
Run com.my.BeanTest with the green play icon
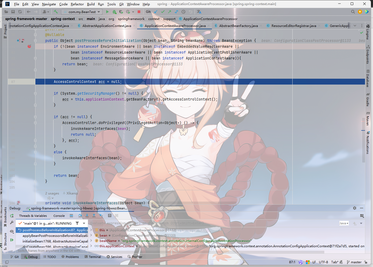(x=107, y=12)
